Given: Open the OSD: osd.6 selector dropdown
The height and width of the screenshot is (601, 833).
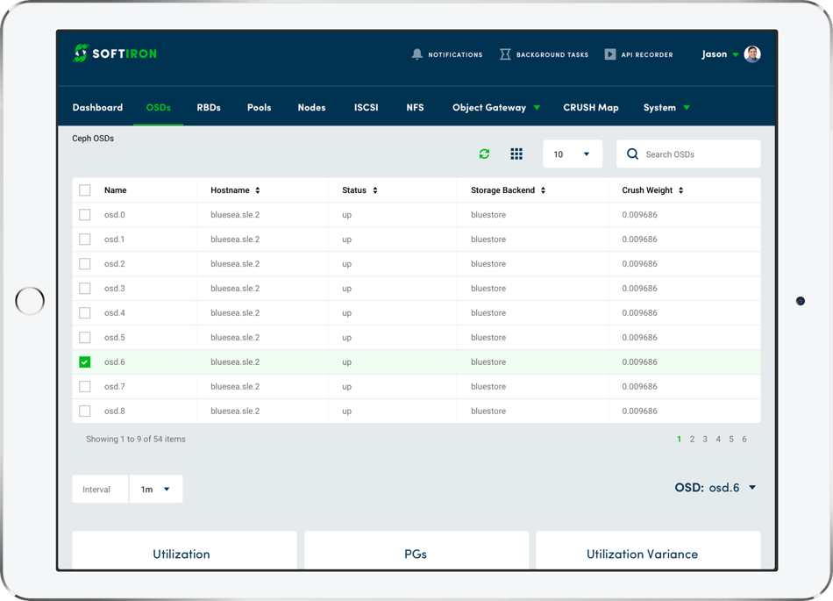Looking at the screenshot, I should (751, 488).
